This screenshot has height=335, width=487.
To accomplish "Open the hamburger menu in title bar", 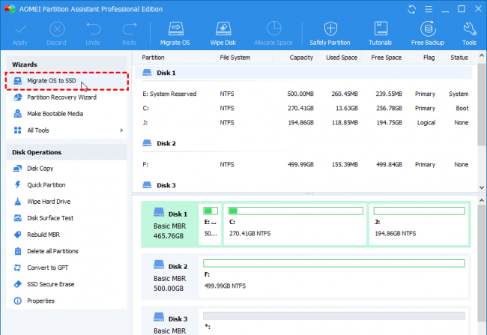I will click(429, 9).
